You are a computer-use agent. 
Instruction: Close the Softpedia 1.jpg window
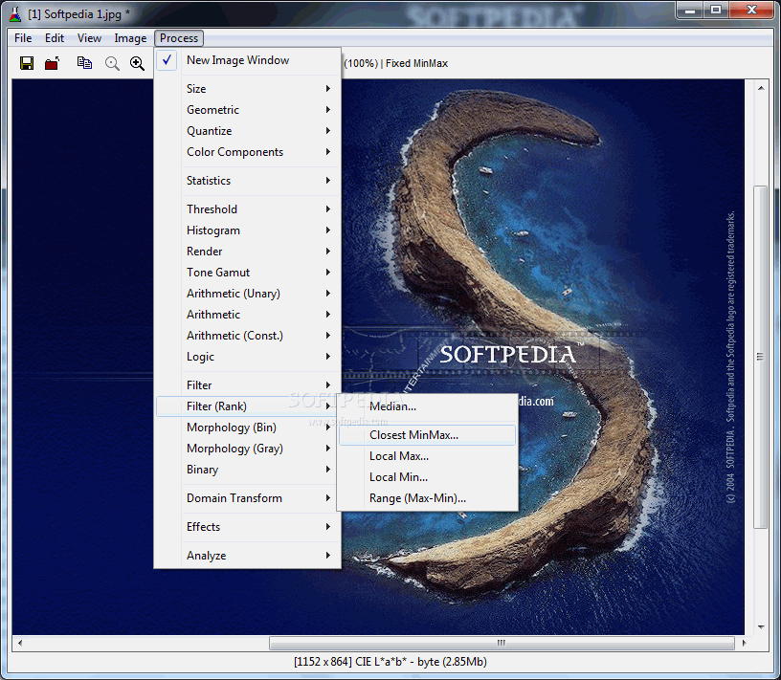751,10
